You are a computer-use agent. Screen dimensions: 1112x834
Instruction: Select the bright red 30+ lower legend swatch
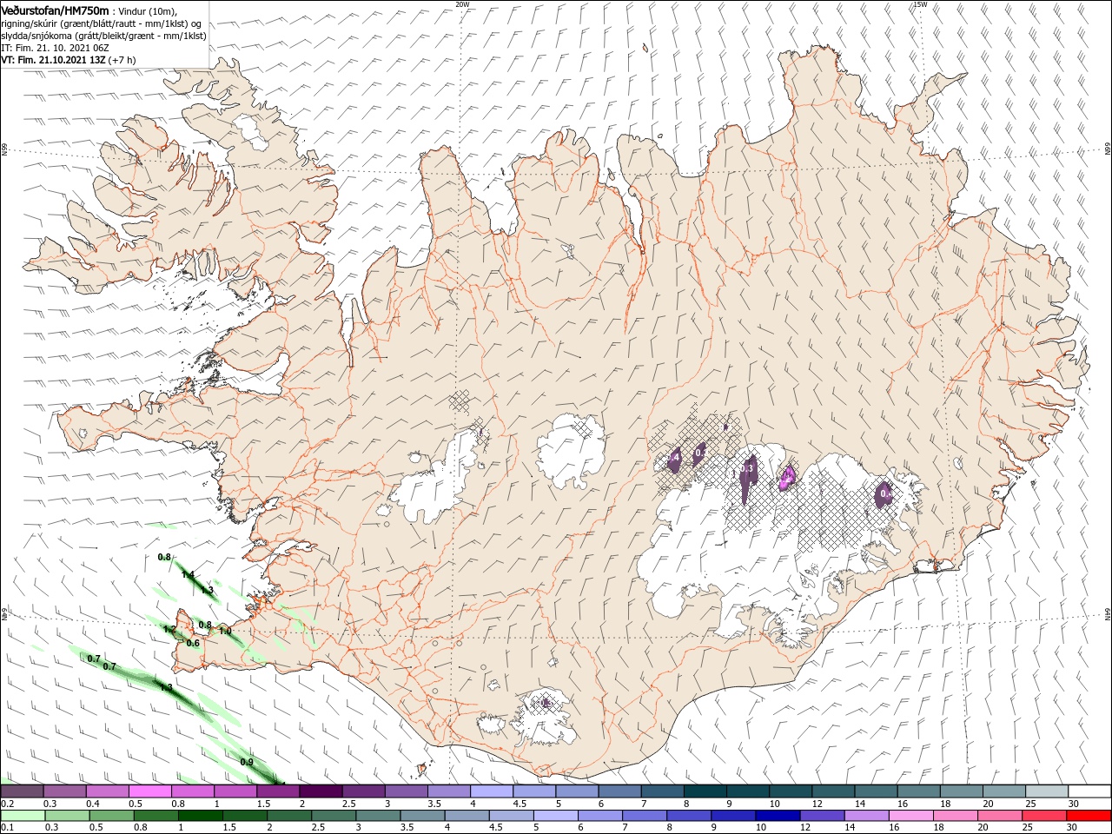[1088, 816]
